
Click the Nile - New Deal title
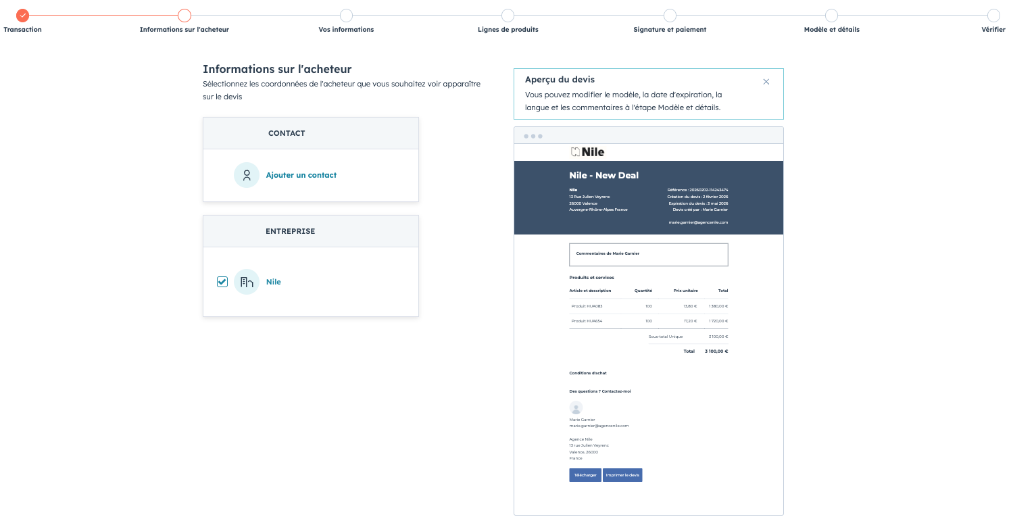coord(603,176)
